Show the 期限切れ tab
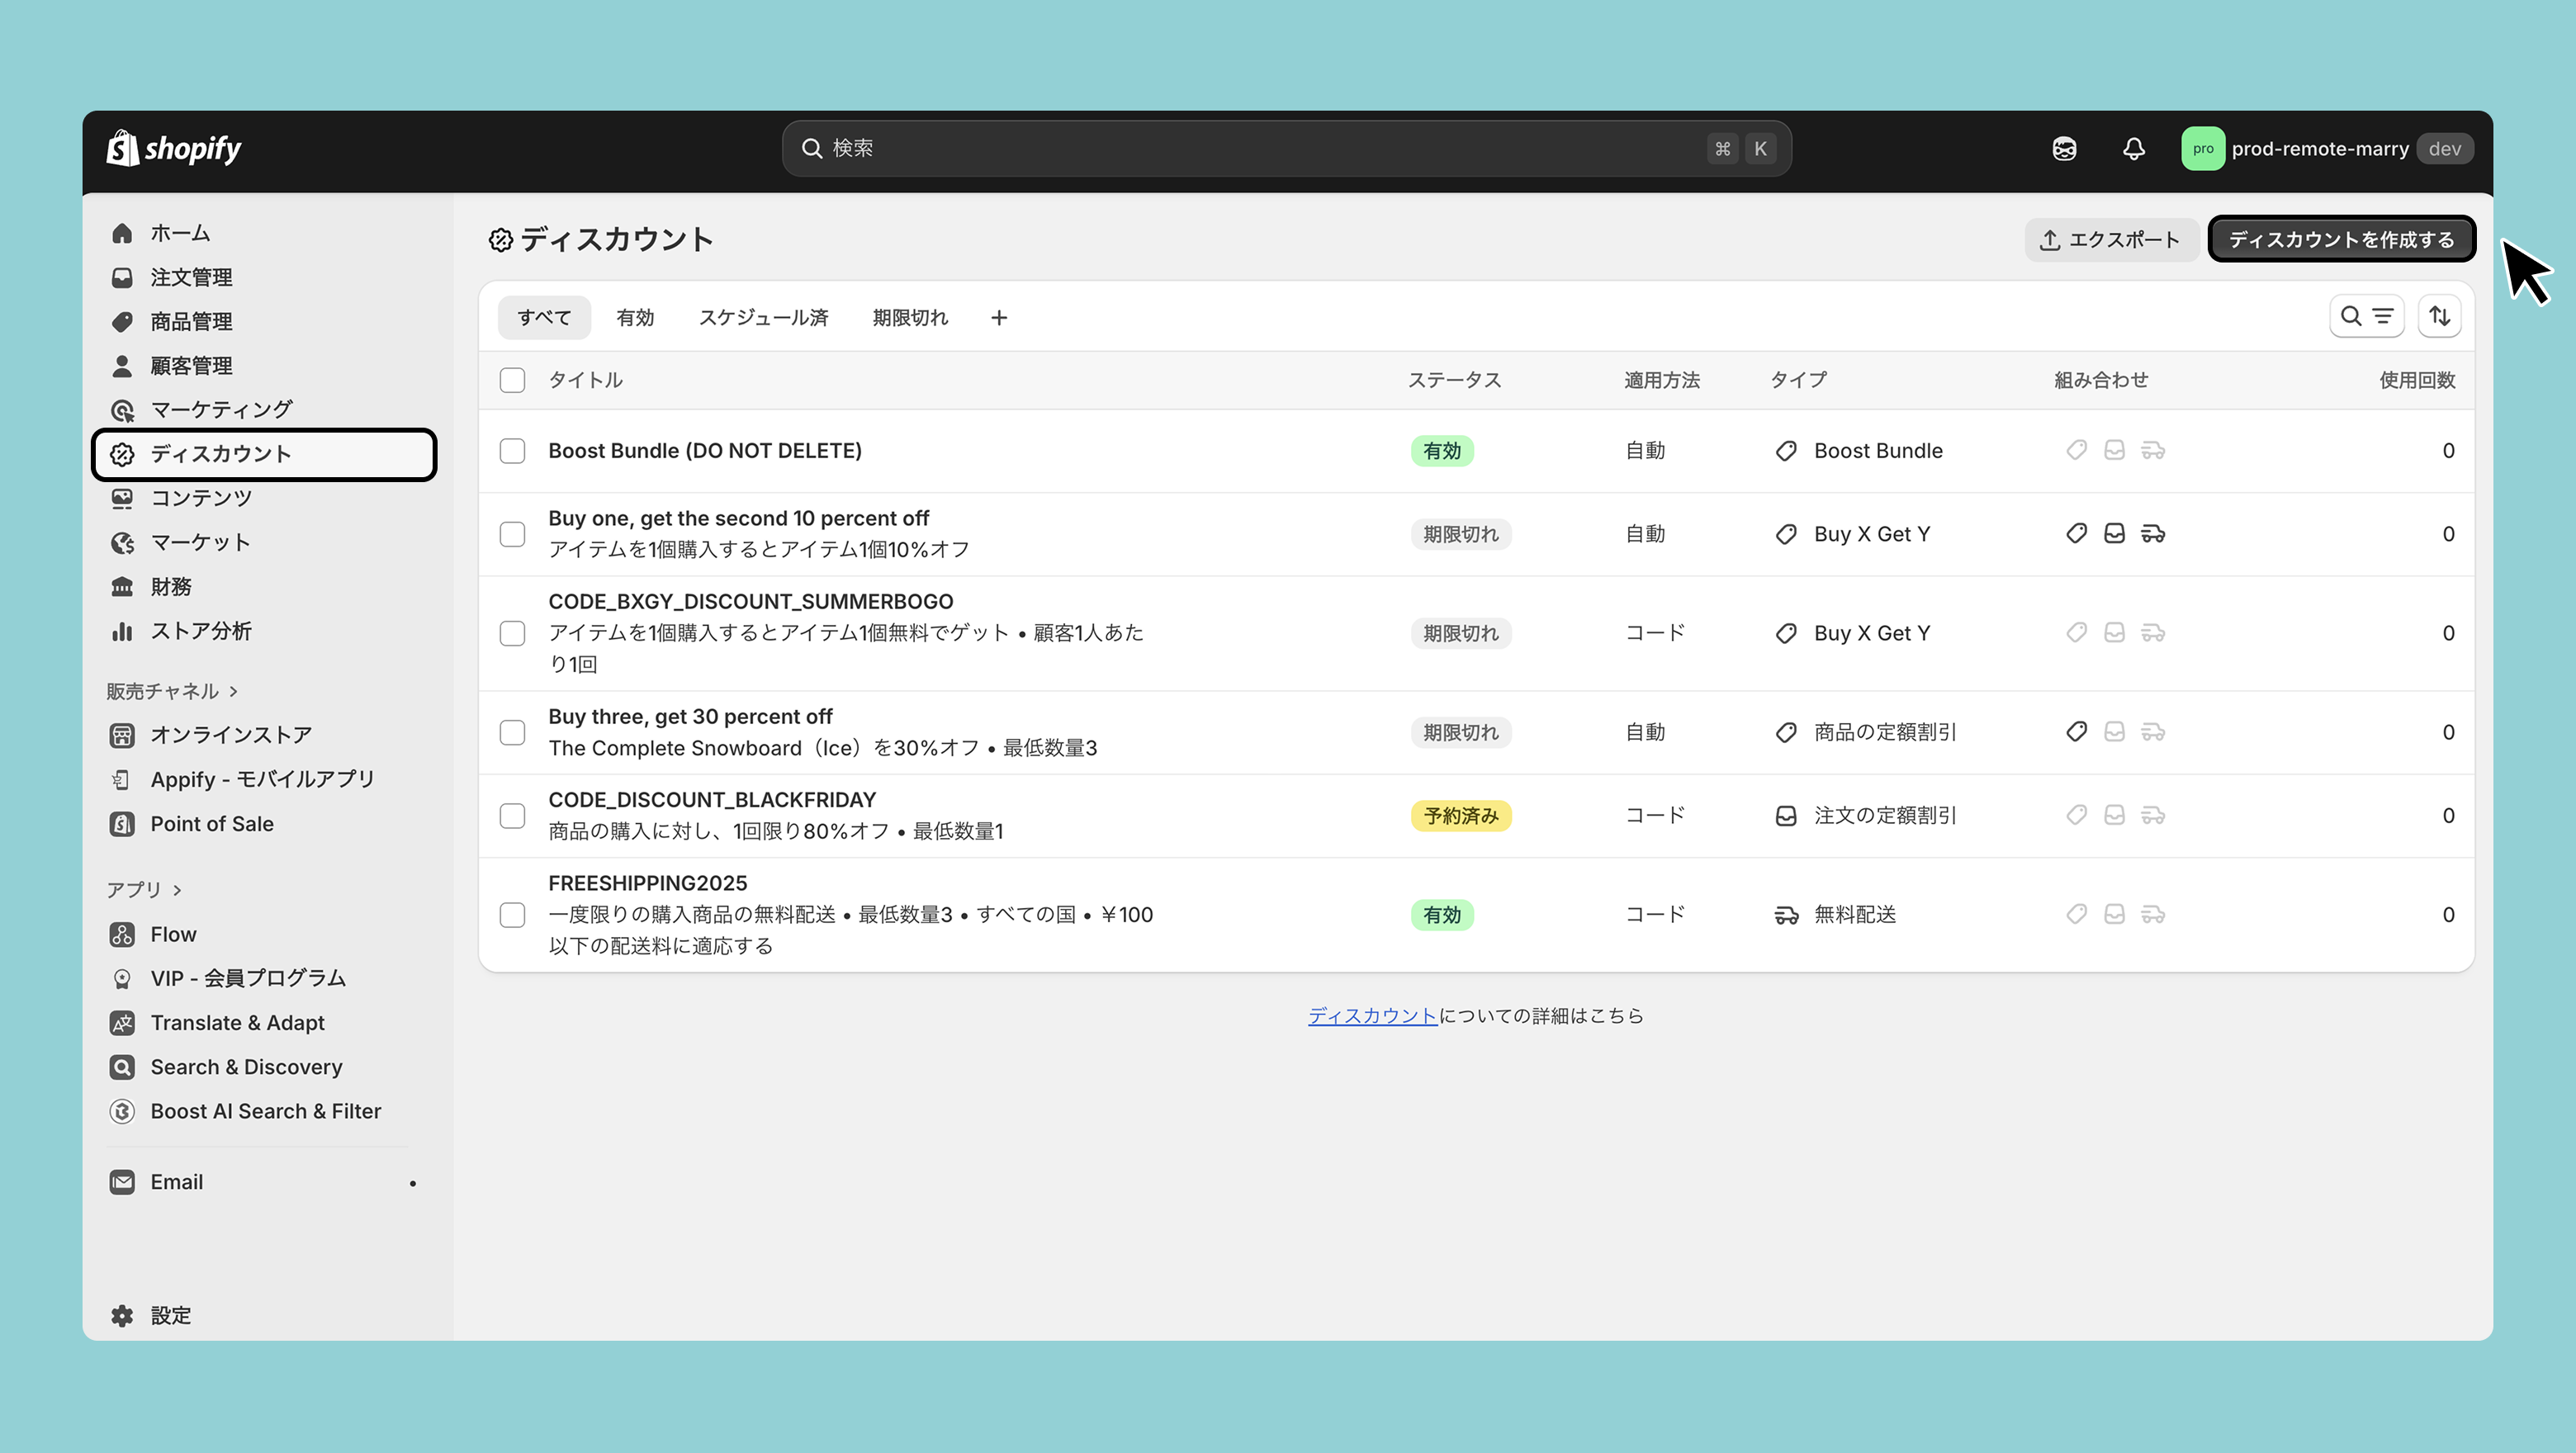 [x=910, y=317]
